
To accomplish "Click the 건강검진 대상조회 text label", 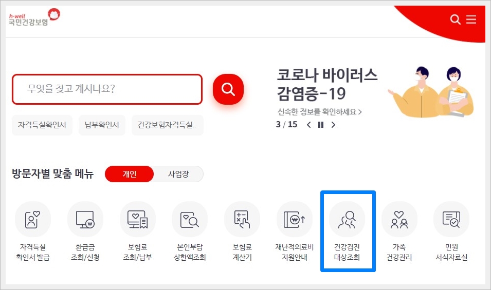I will [347, 252].
